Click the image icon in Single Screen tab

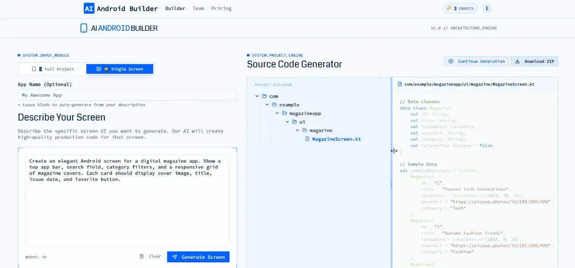coord(99,69)
